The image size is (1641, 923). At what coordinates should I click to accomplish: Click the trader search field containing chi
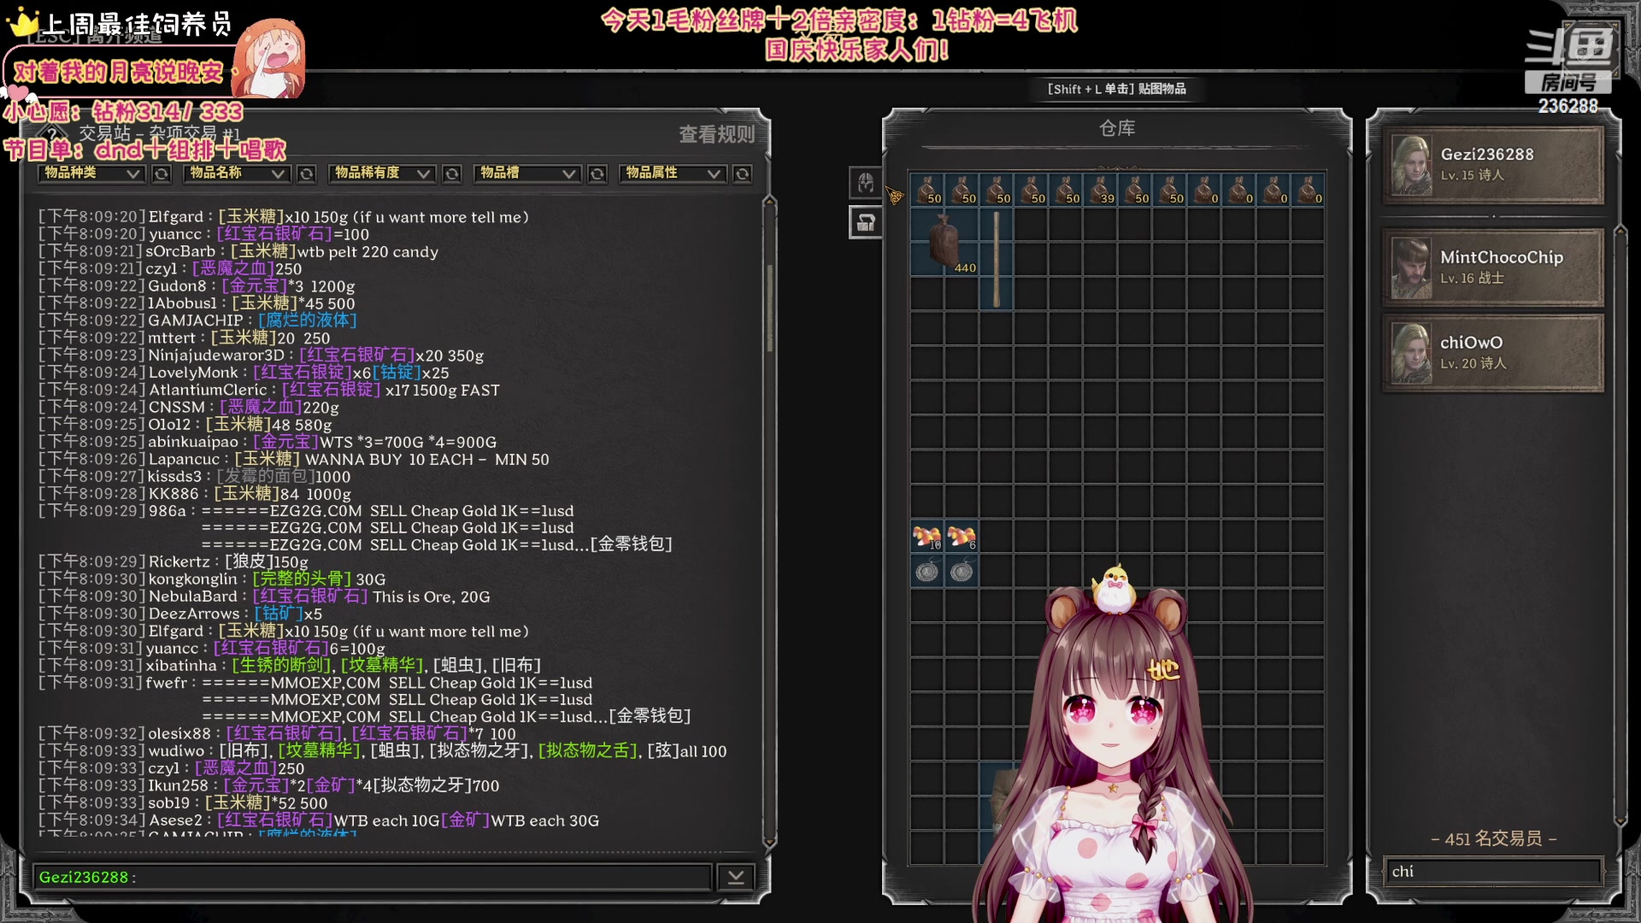point(1492,872)
